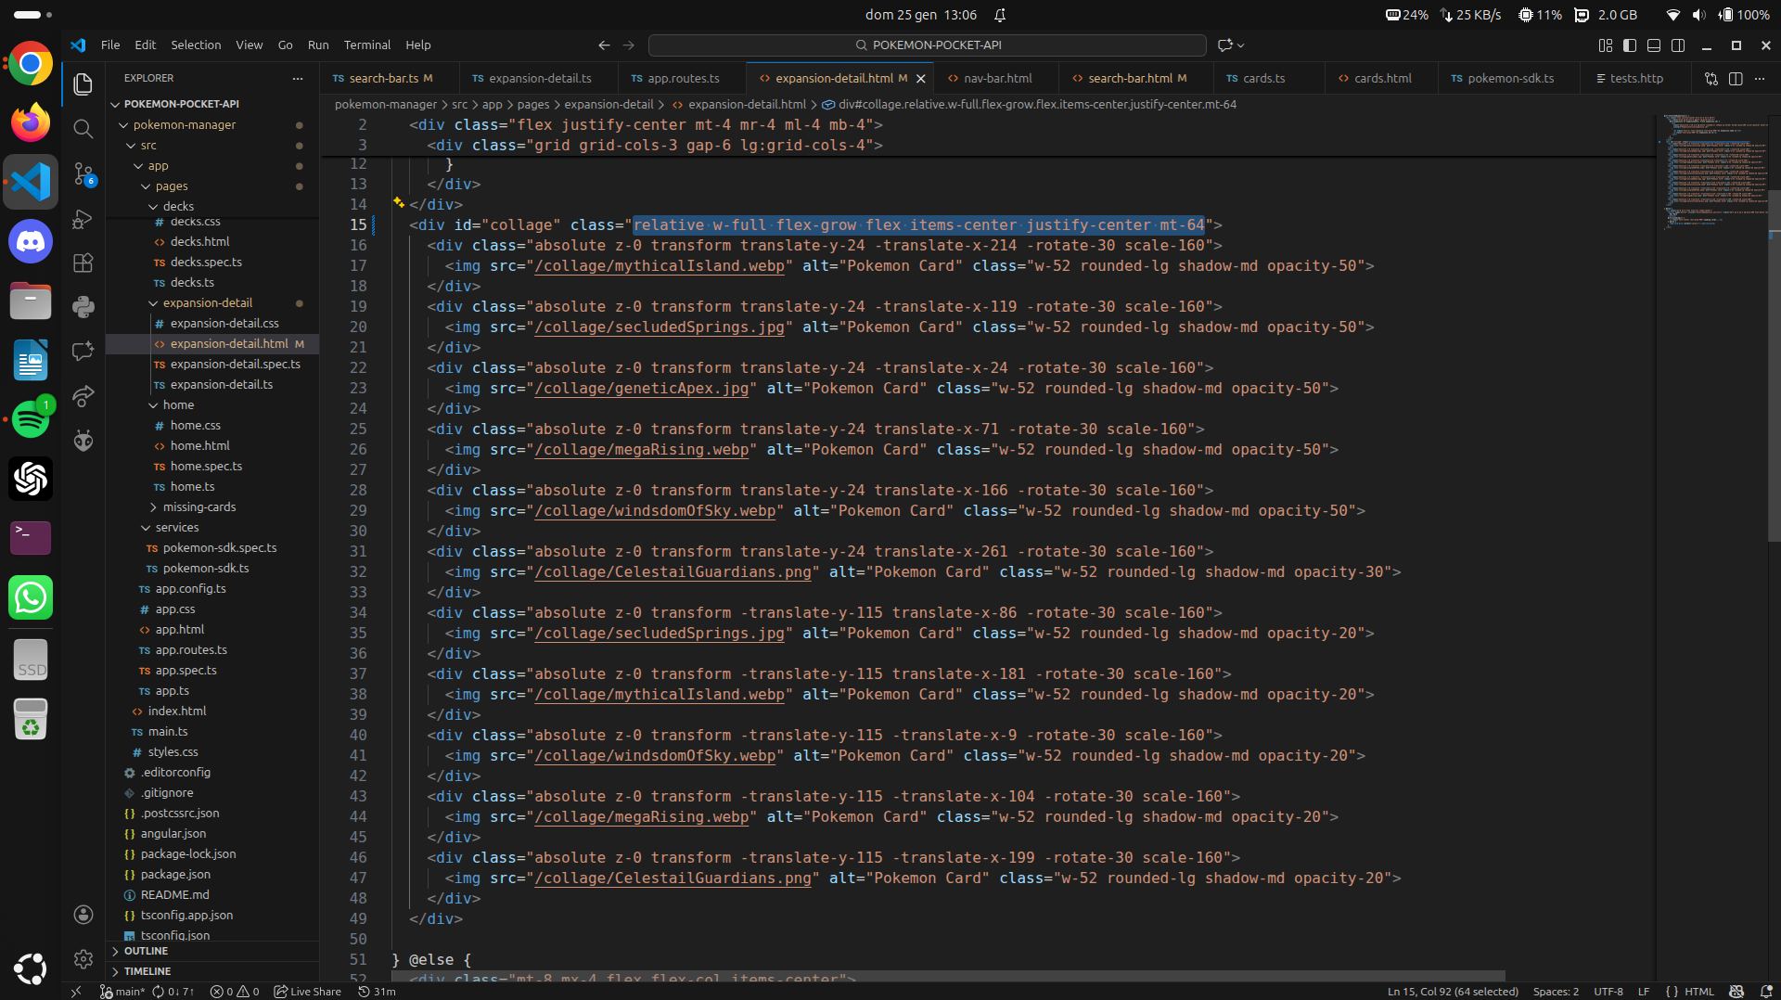Viewport: 1781px width, 1000px height.
Task: Expand the missing-cards folder
Action: [x=199, y=507]
